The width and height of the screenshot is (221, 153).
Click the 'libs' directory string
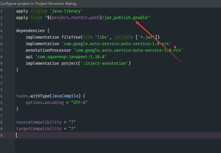(102, 37)
